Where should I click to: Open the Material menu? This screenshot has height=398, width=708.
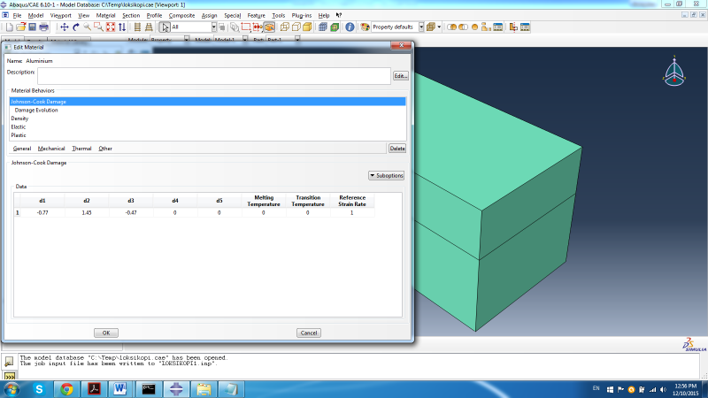(x=105, y=15)
